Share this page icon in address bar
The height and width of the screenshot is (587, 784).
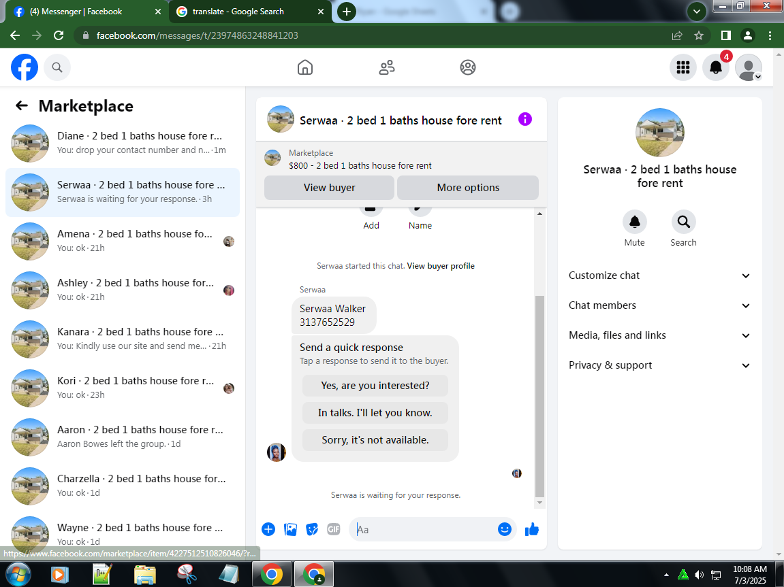click(x=677, y=35)
